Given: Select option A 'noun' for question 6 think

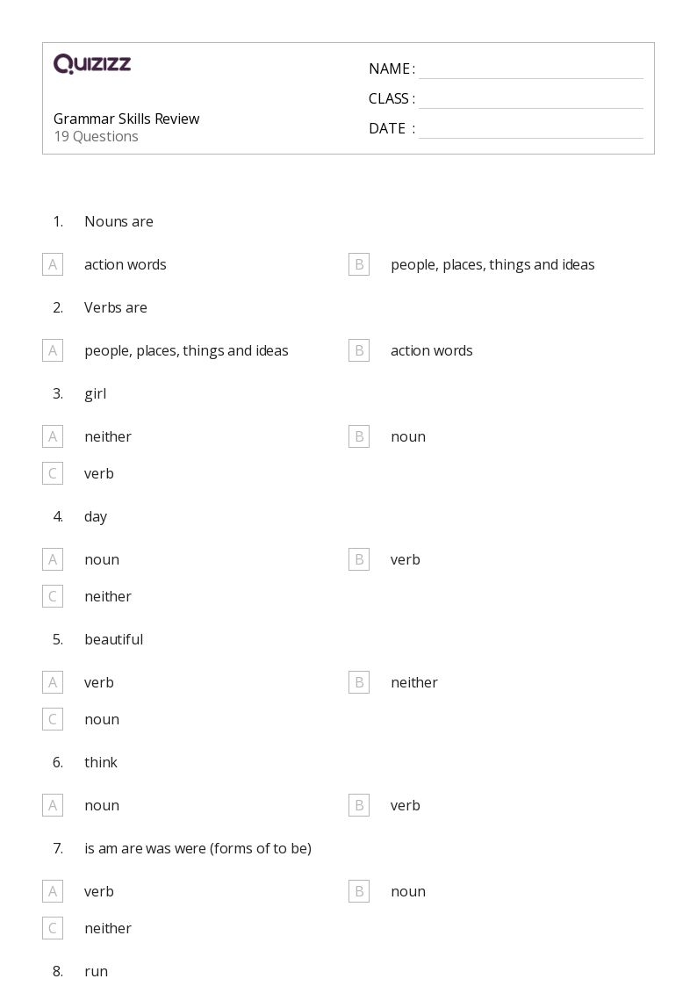Looking at the screenshot, I should 53,805.
